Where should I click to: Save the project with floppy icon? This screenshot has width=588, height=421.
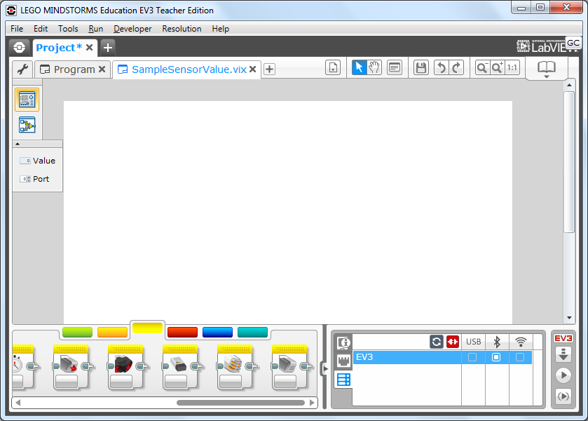[x=421, y=67]
